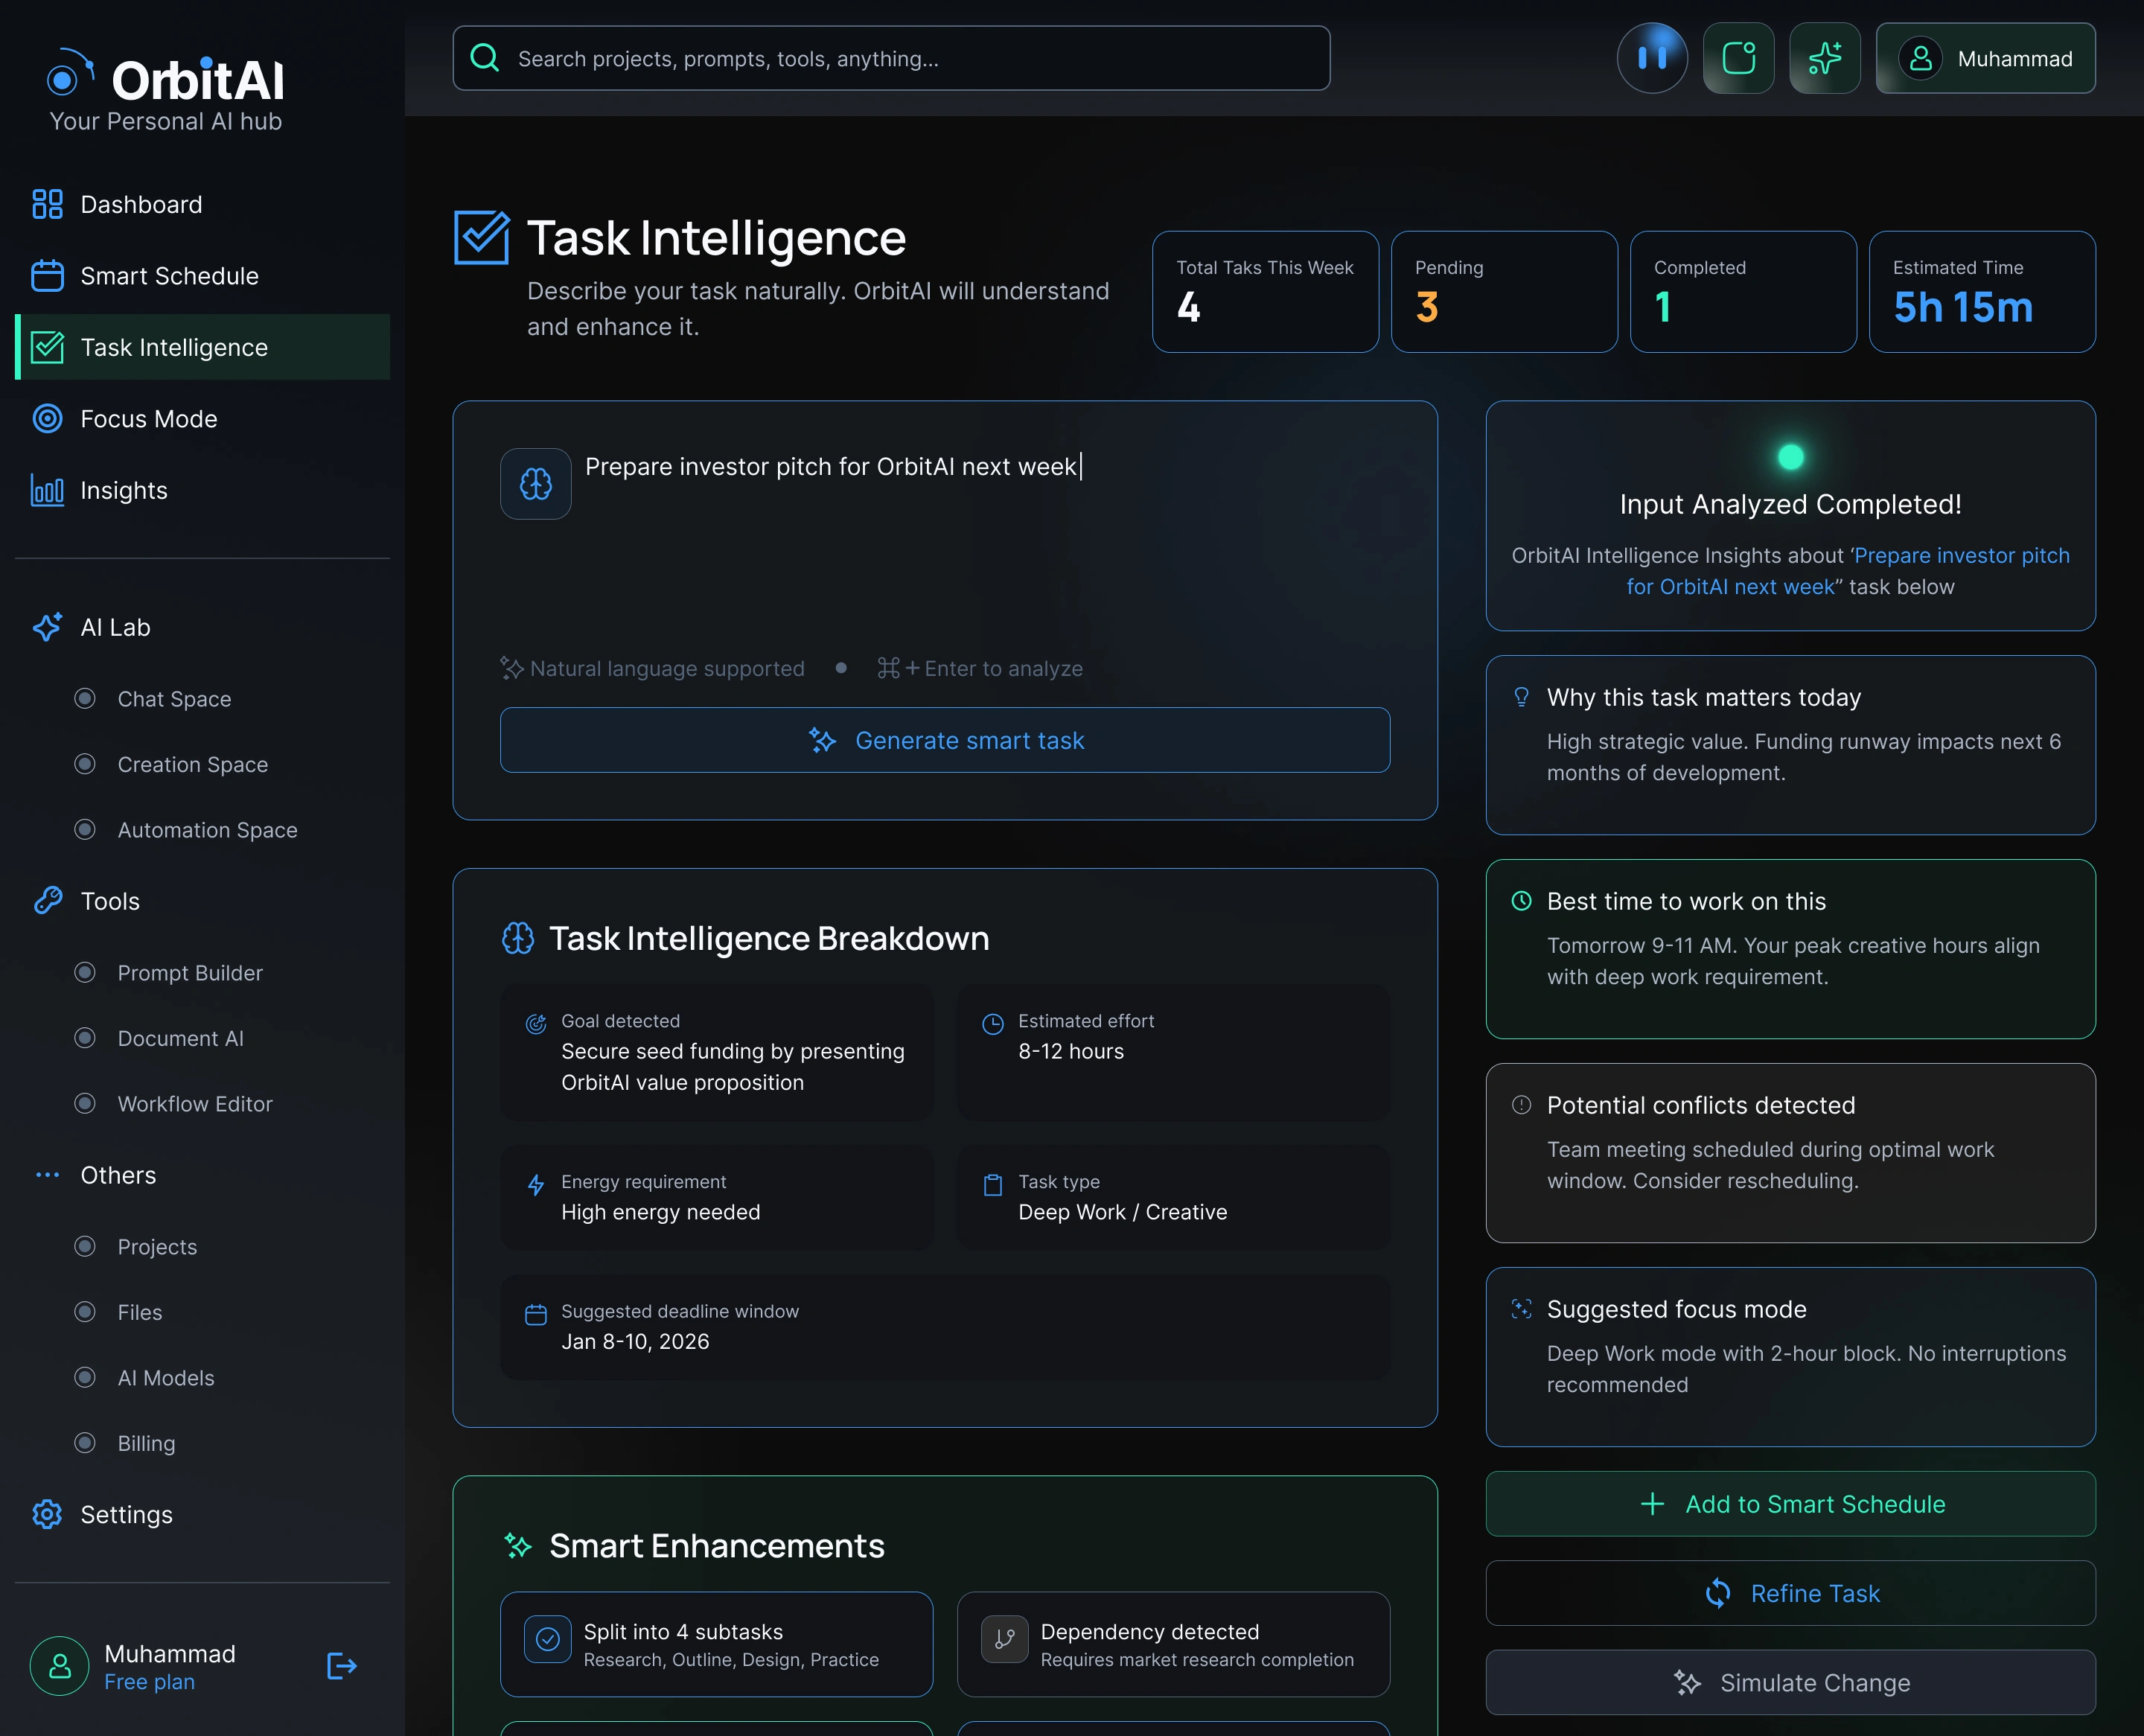This screenshot has height=1736, width=2144.
Task: Open the Dashboard menu item
Action: point(141,204)
